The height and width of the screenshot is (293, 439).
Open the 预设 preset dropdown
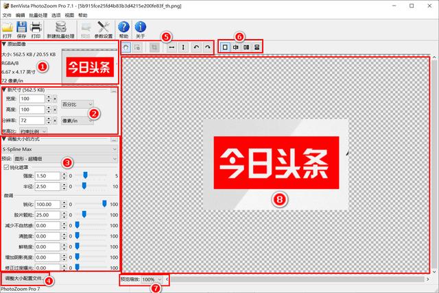[66, 159]
